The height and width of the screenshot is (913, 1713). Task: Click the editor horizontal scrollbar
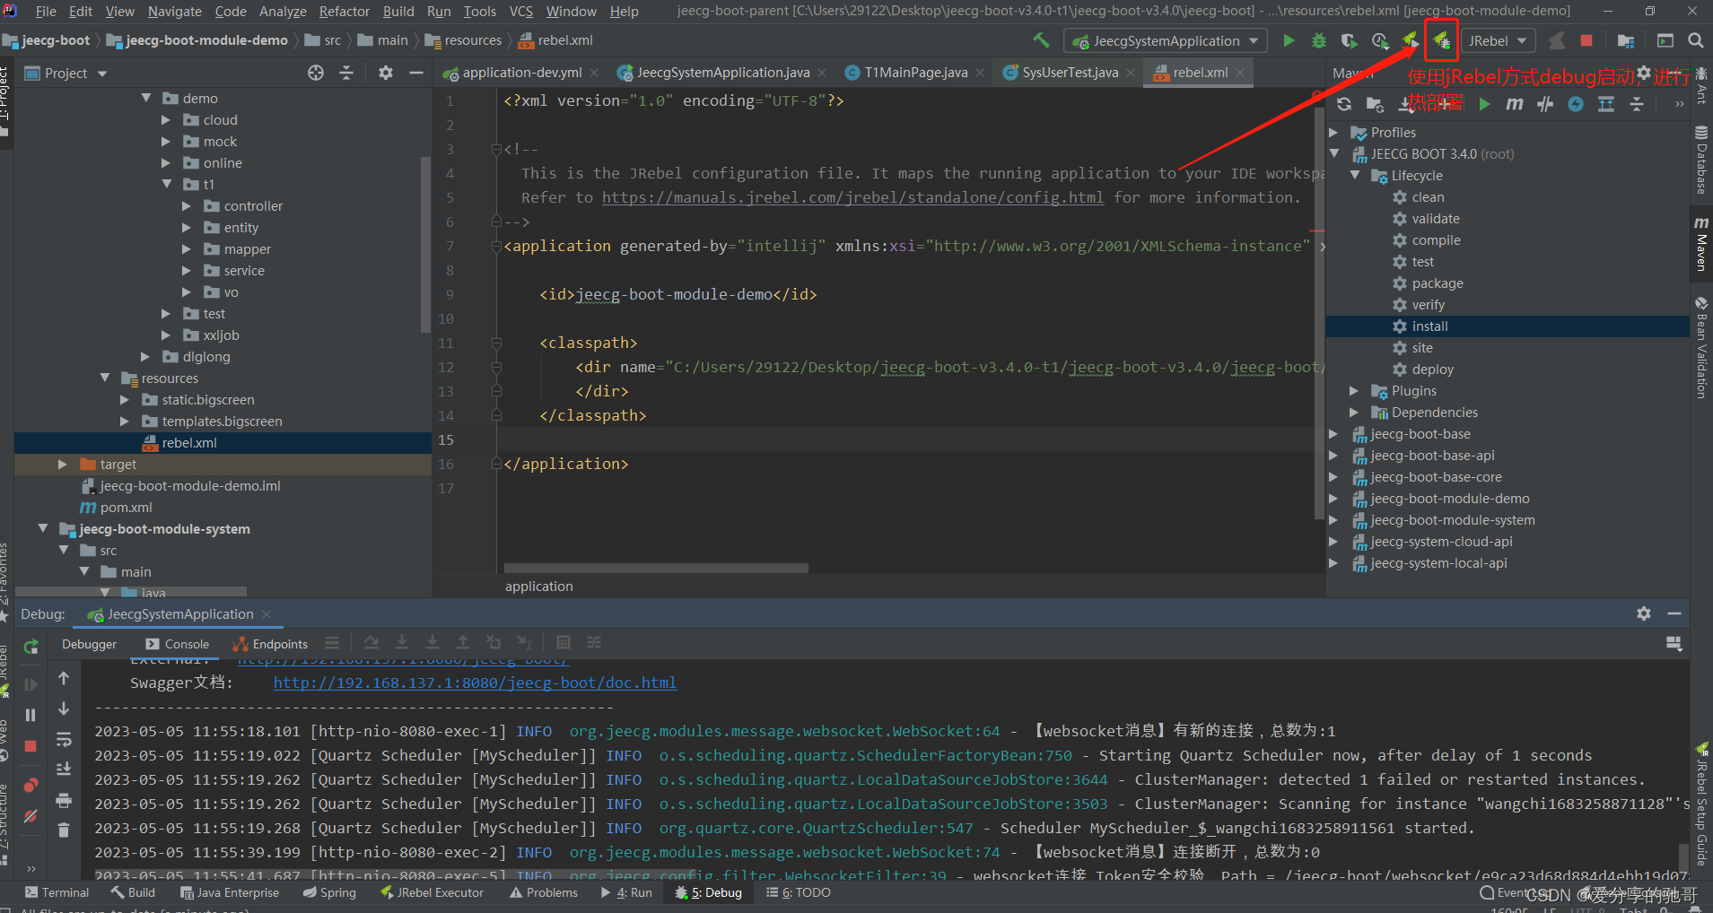click(656, 568)
